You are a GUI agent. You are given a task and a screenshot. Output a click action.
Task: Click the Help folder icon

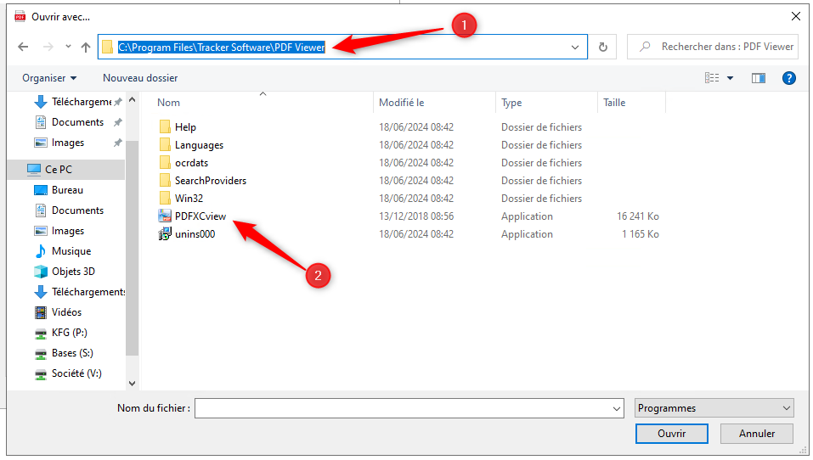click(x=165, y=127)
